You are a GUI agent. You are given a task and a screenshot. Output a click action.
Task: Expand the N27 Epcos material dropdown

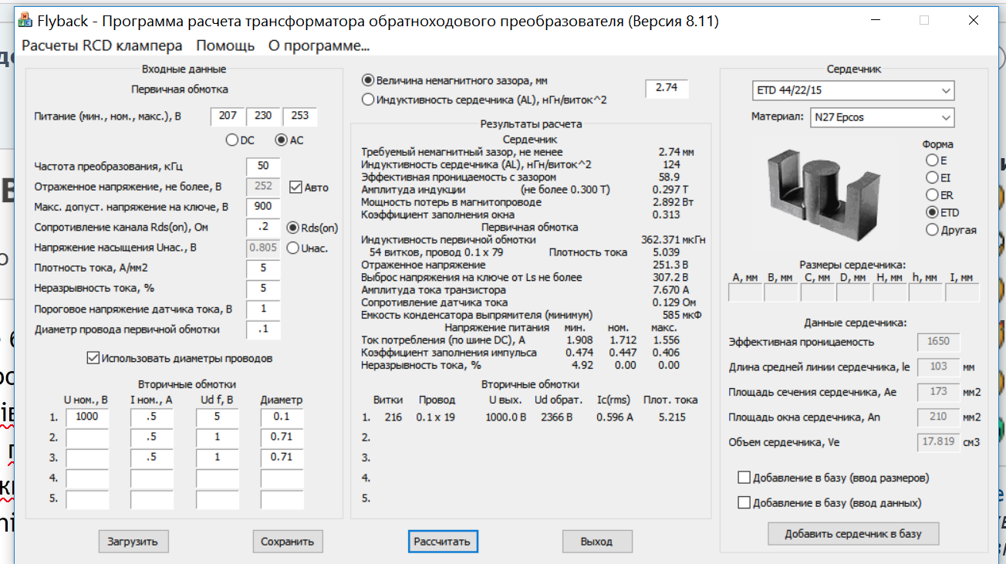(x=882, y=118)
